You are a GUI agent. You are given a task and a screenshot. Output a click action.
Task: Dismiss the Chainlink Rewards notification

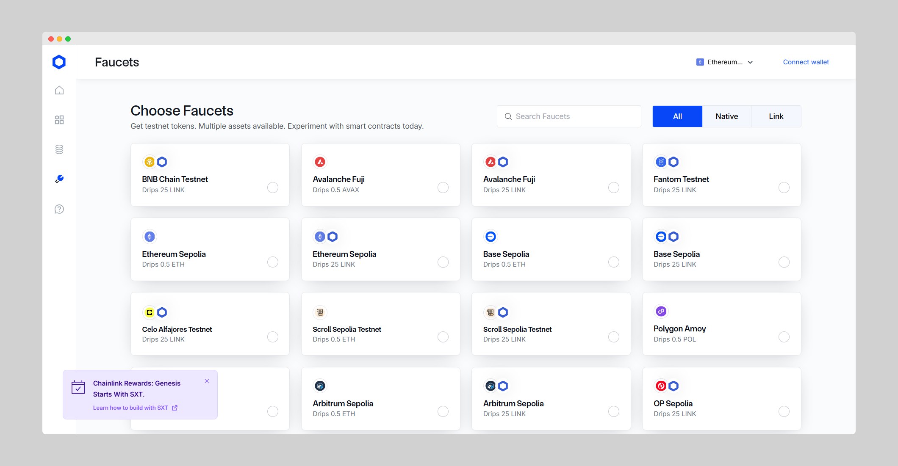[207, 381]
